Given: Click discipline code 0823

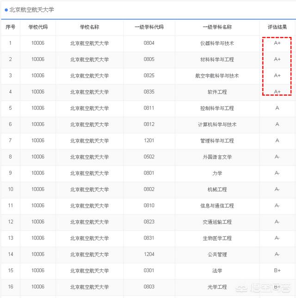Looking at the screenshot, I should click(x=149, y=222).
